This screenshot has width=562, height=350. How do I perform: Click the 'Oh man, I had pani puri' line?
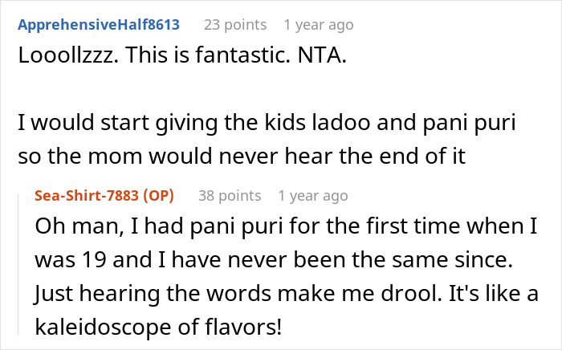286,226
